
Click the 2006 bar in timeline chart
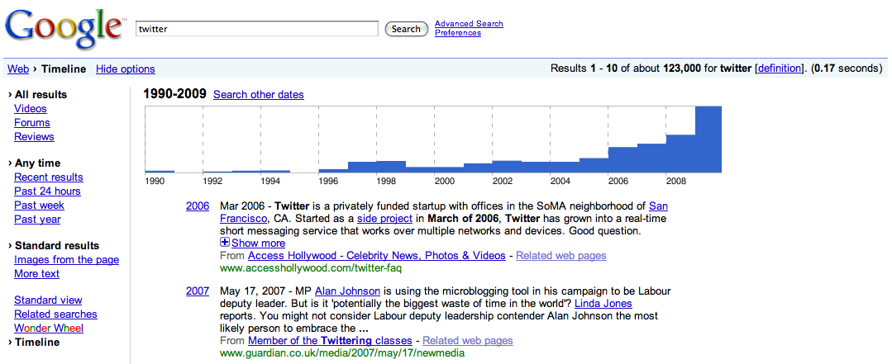point(622,160)
